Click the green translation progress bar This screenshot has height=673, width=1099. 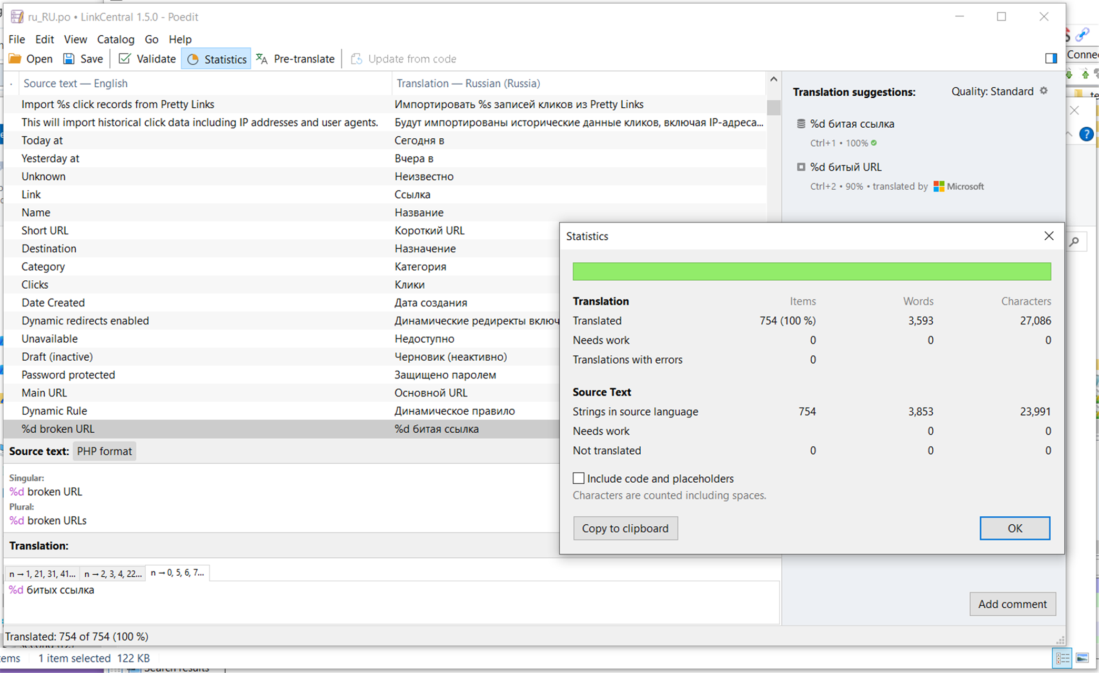pyautogui.click(x=811, y=271)
